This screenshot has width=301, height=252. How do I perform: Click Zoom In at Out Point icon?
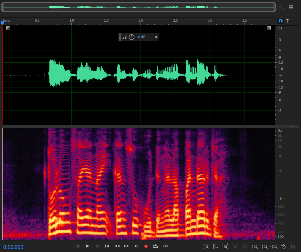265,247
